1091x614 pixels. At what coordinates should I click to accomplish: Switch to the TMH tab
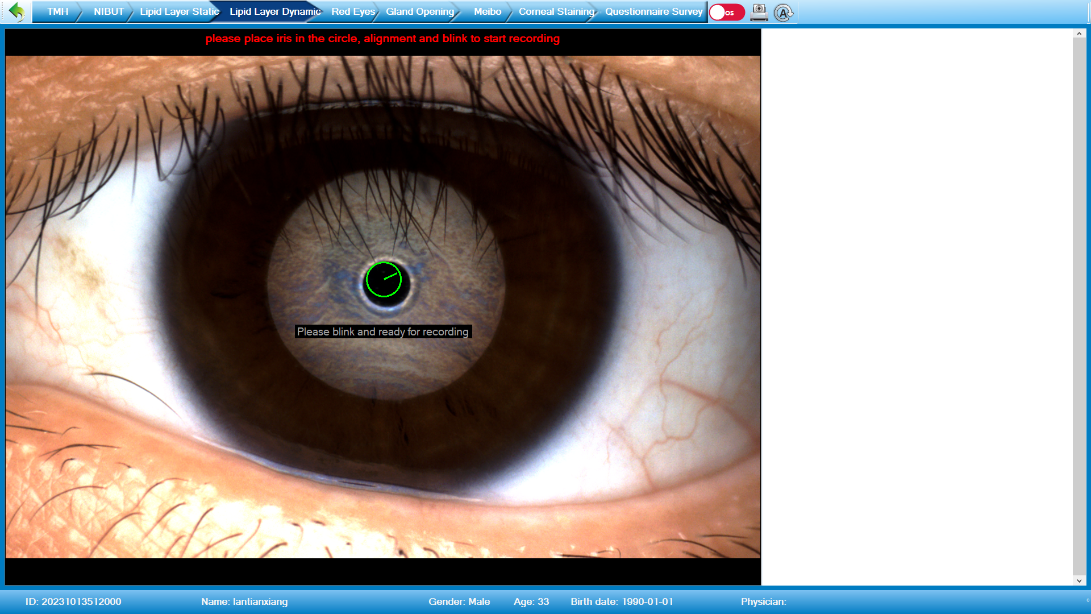(x=57, y=11)
